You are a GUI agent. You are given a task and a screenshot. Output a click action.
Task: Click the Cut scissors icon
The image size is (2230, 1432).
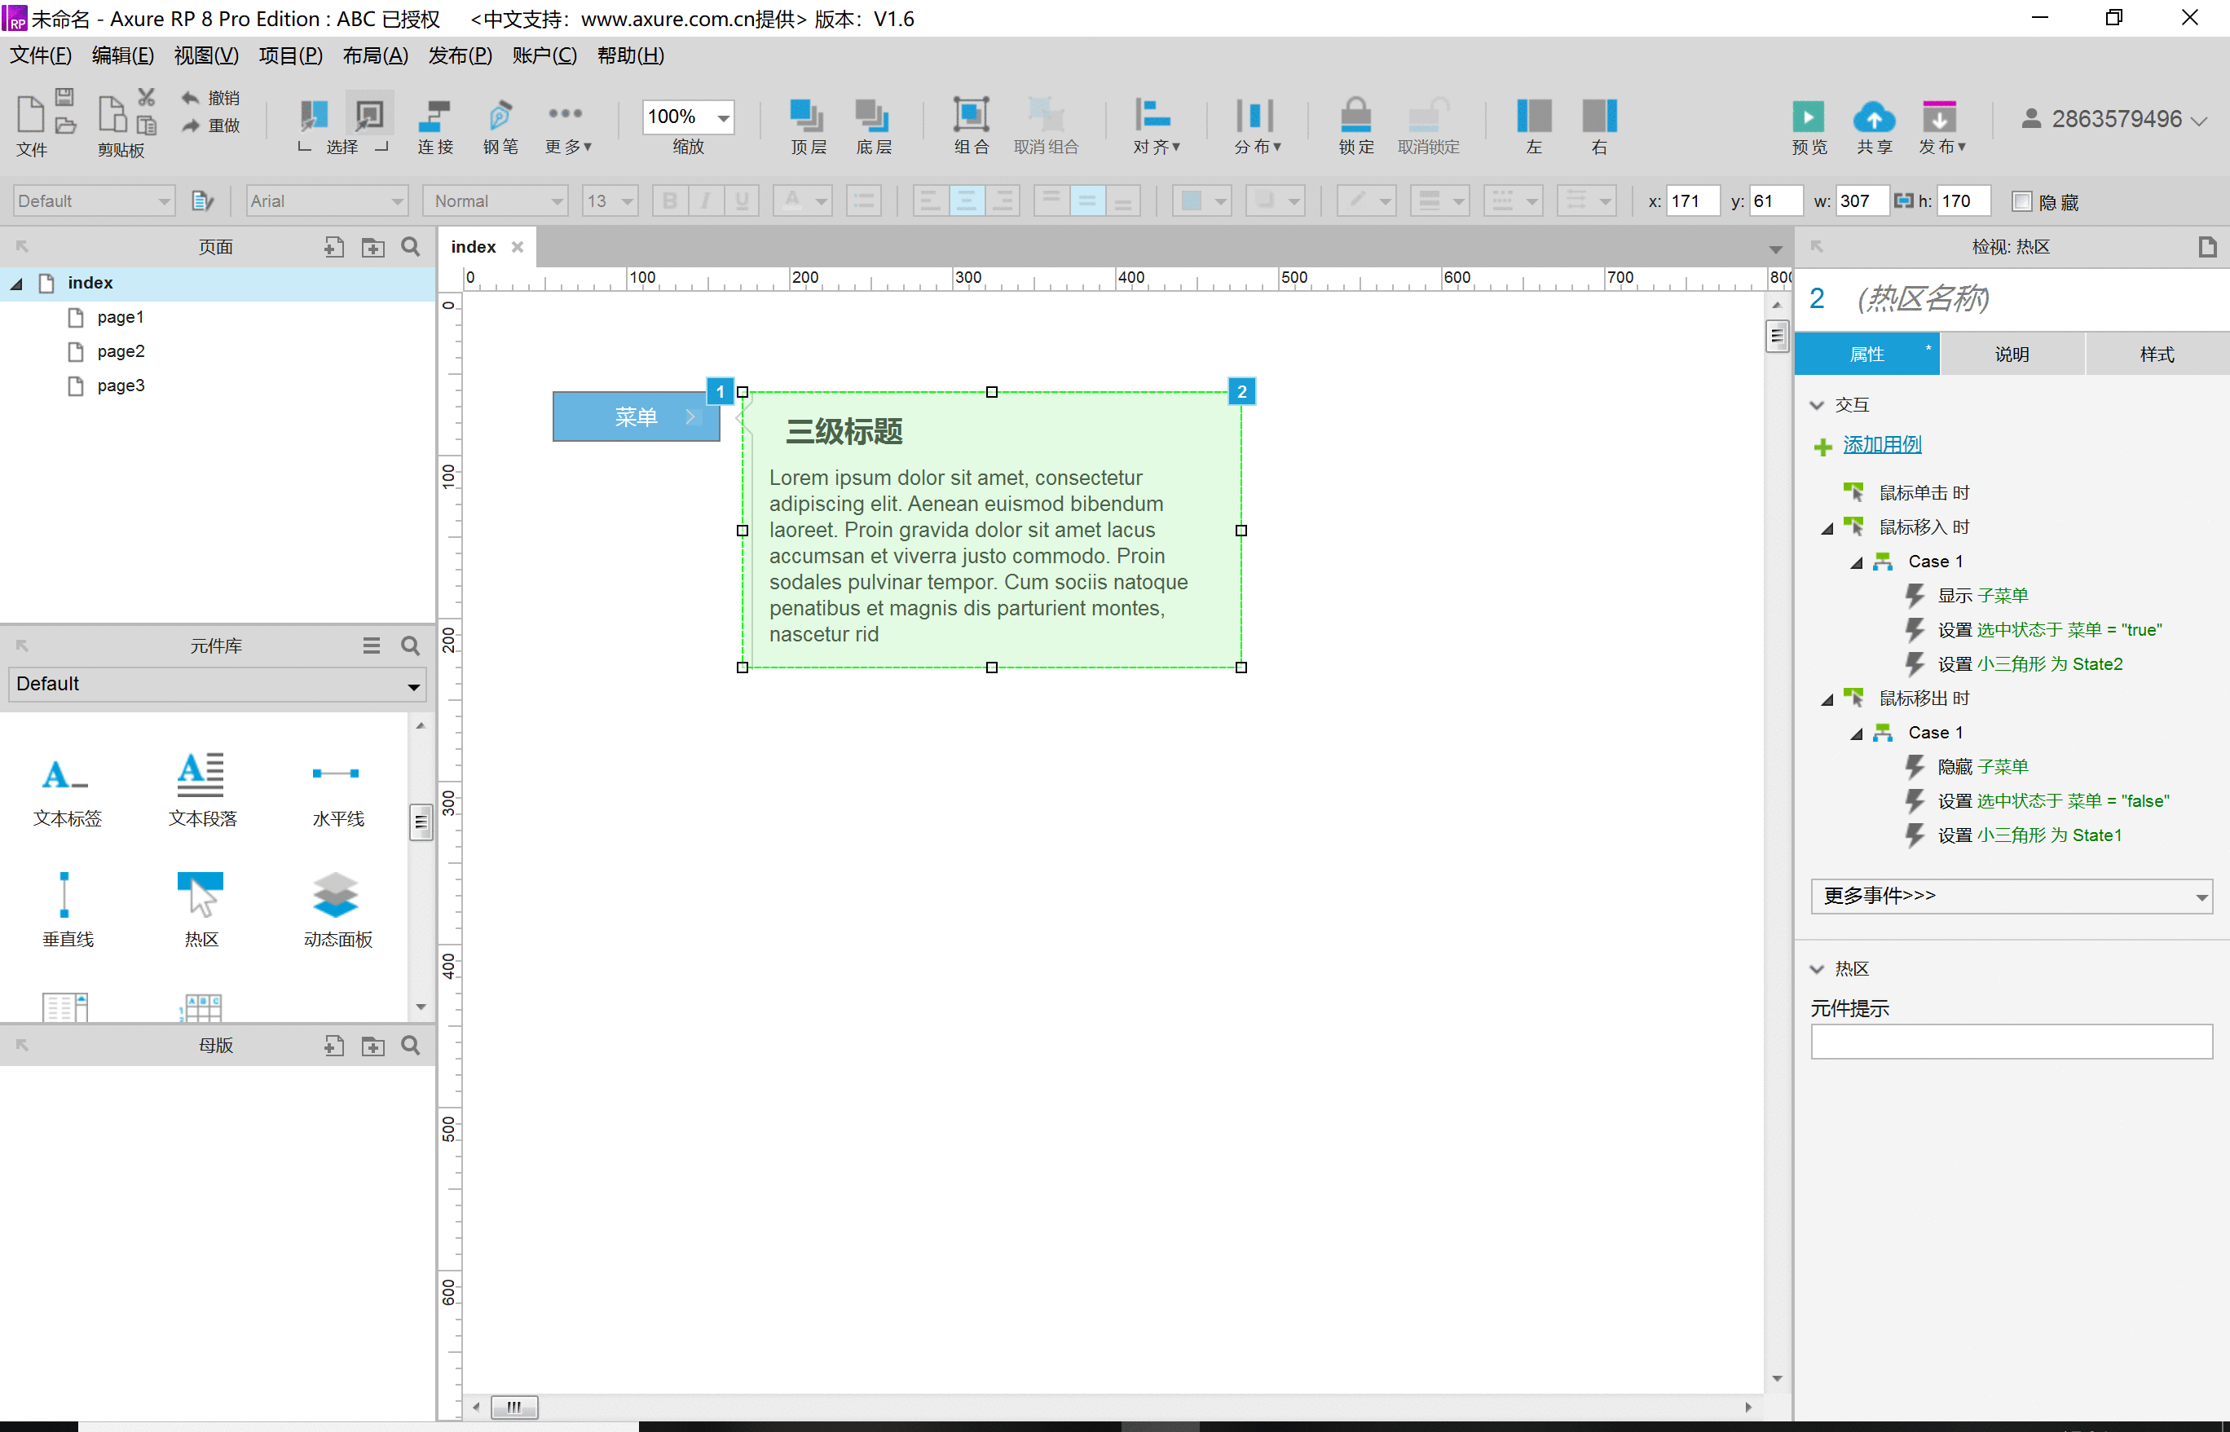[x=146, y=97]
